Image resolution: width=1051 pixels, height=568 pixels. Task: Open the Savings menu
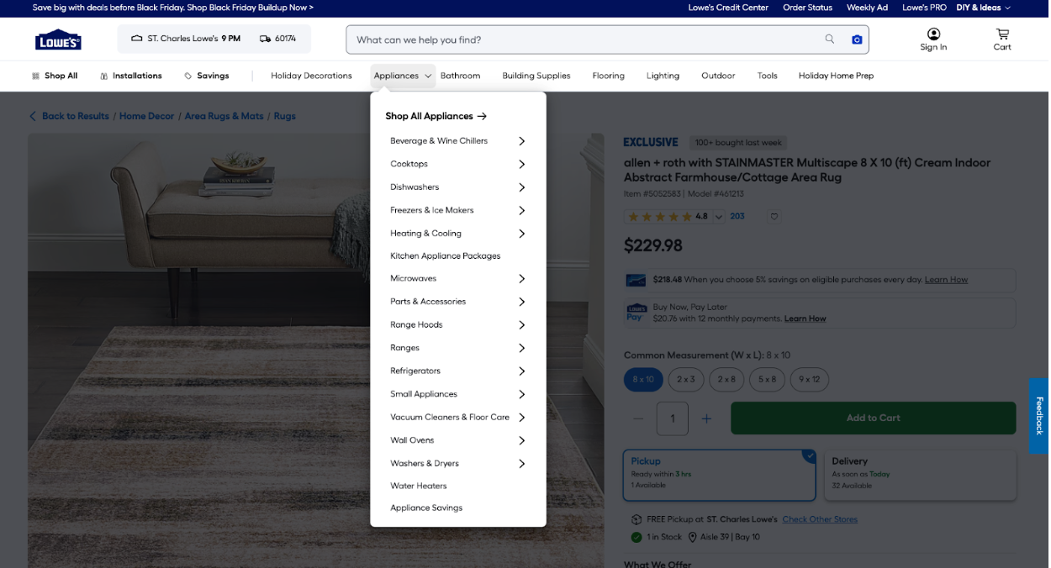[x=207, y=76]
